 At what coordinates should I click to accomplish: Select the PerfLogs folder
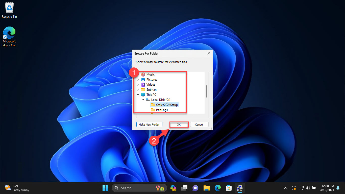click(x=162, y=110)
